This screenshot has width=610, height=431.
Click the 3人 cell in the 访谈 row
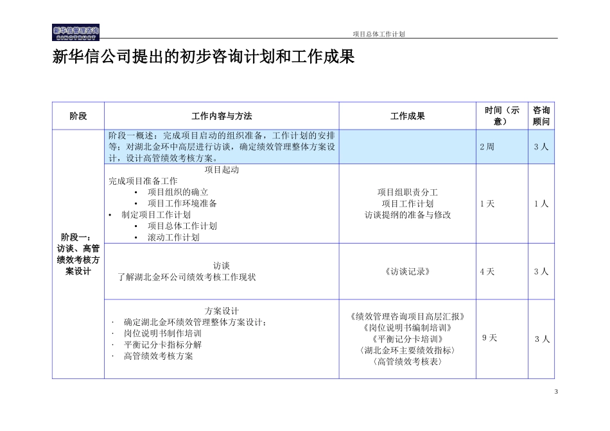coord(541,272)
